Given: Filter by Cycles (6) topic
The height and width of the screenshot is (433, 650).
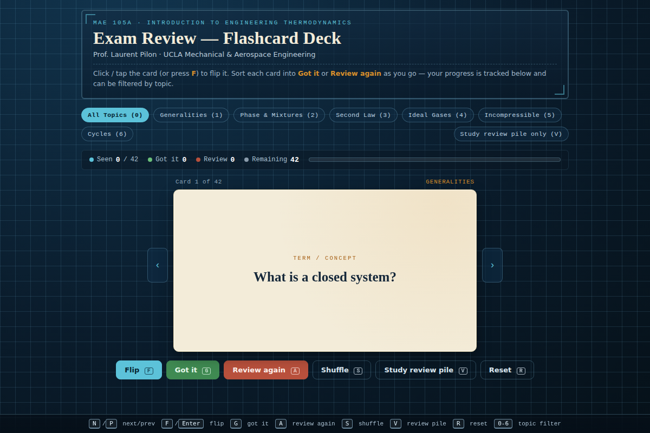Looking at the screenshot, I should coord(107,134).
